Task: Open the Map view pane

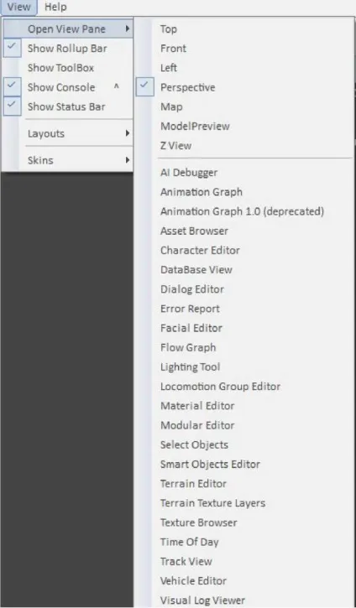Action: tap(244, 107)
